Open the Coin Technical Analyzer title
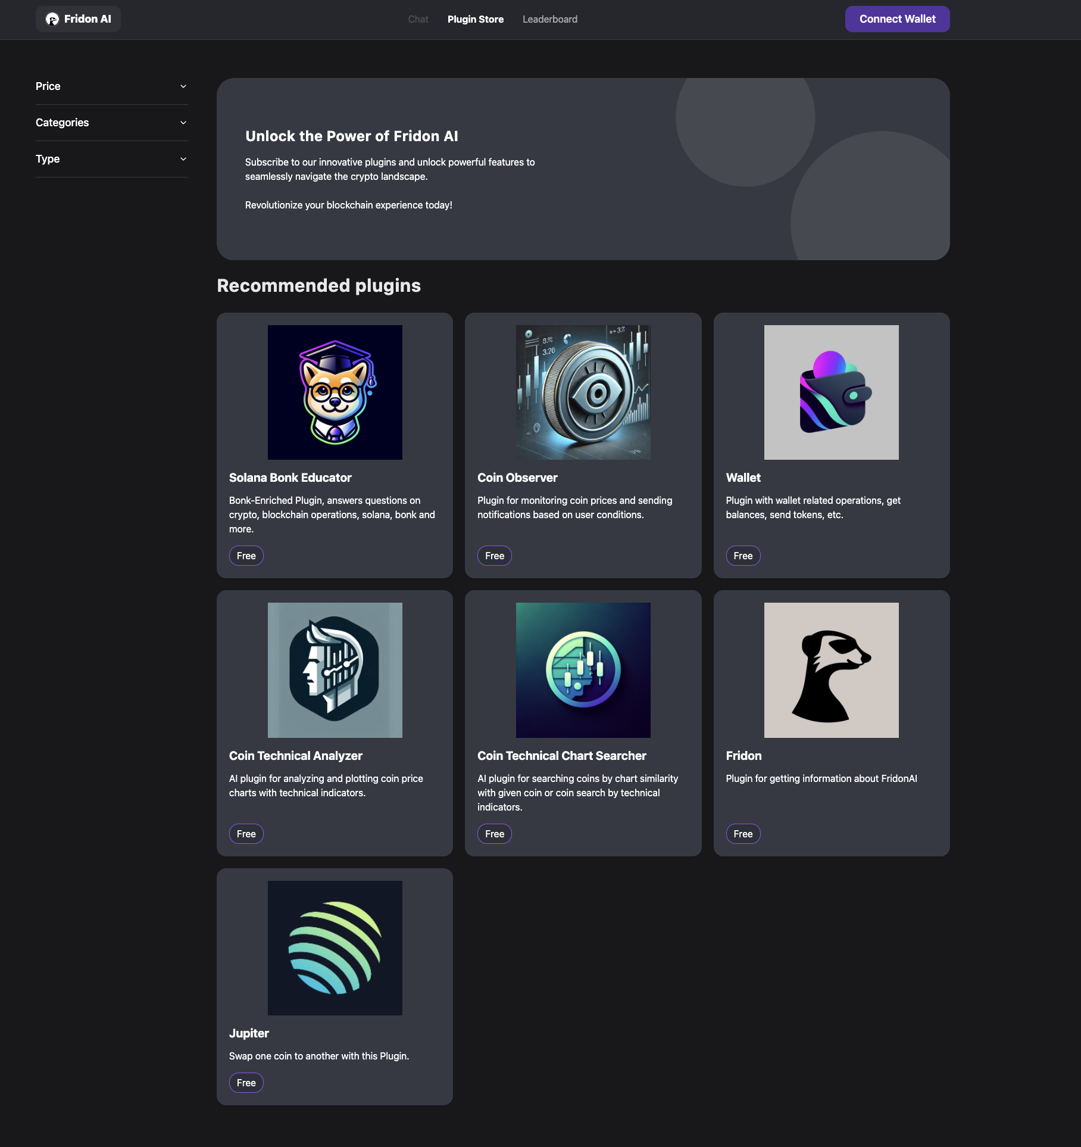1081x1147 pixels. [x=295, y=756]
